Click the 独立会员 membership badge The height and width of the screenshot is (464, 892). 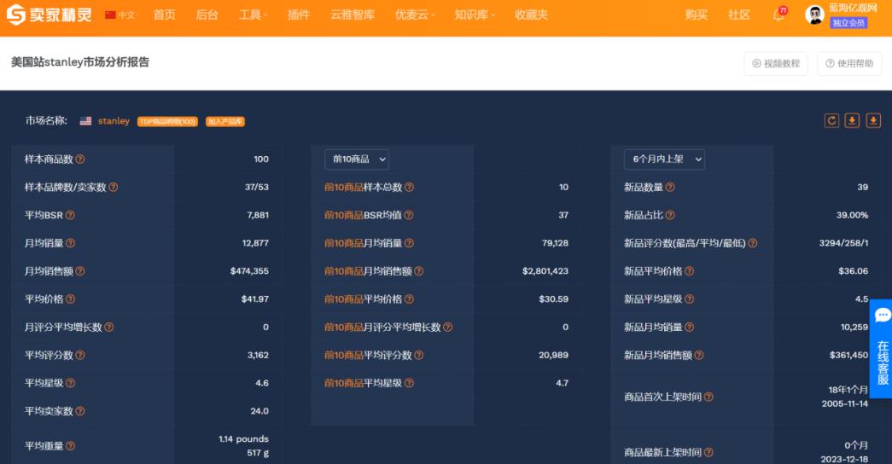[848, 23]
